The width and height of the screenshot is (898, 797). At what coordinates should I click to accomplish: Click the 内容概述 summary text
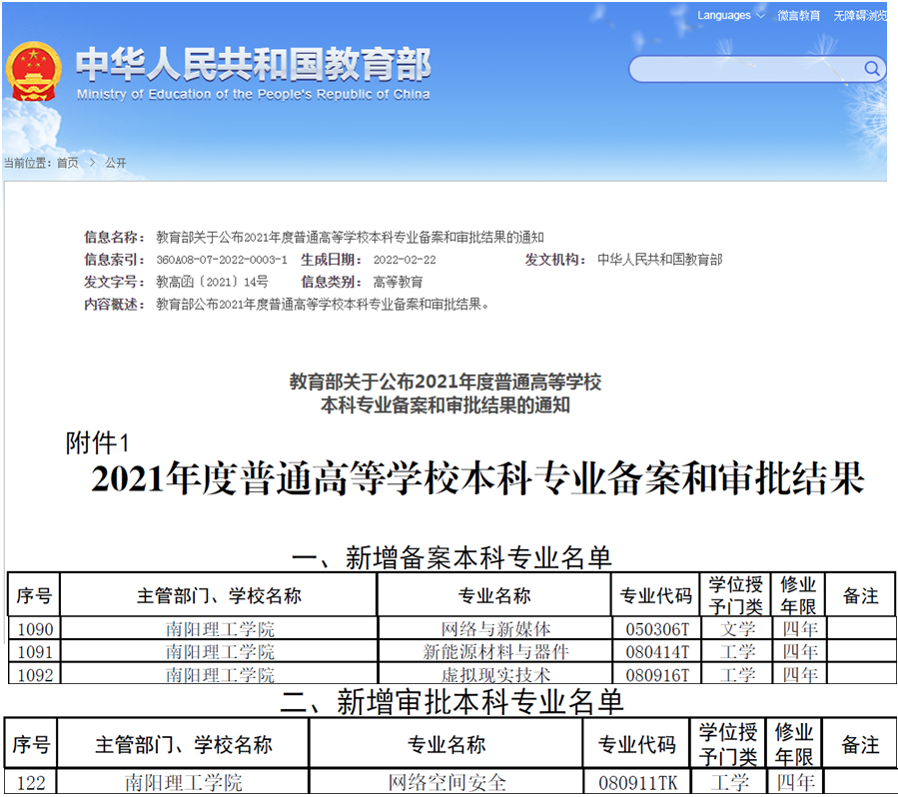click(323, 304)
